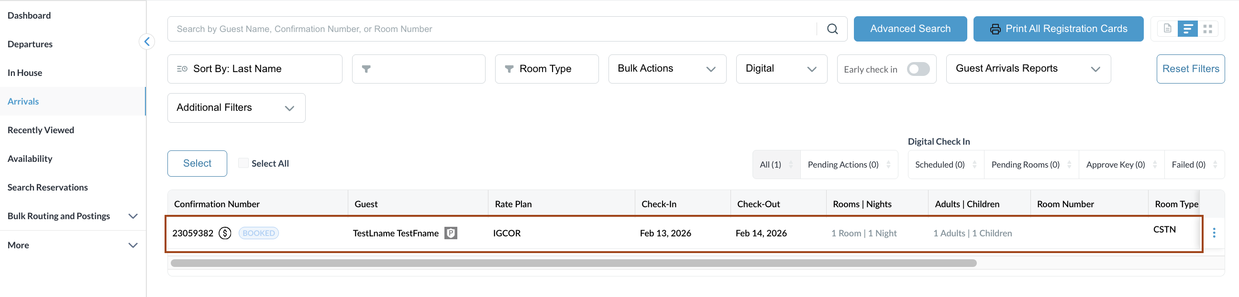
Task: Sort by the Pending Actions (0) filter
Action: 849,165
